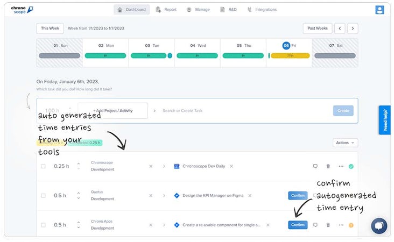Click the Chronoscope logo
This screenshot has height=242, width=394.
[22, 10]
